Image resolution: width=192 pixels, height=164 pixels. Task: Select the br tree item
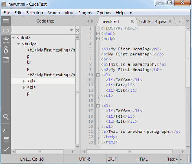coord(29,63)
